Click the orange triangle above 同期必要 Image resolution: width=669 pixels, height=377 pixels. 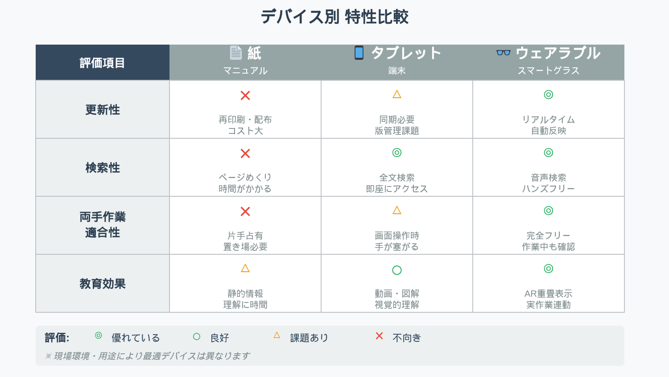tap(397, 94)
